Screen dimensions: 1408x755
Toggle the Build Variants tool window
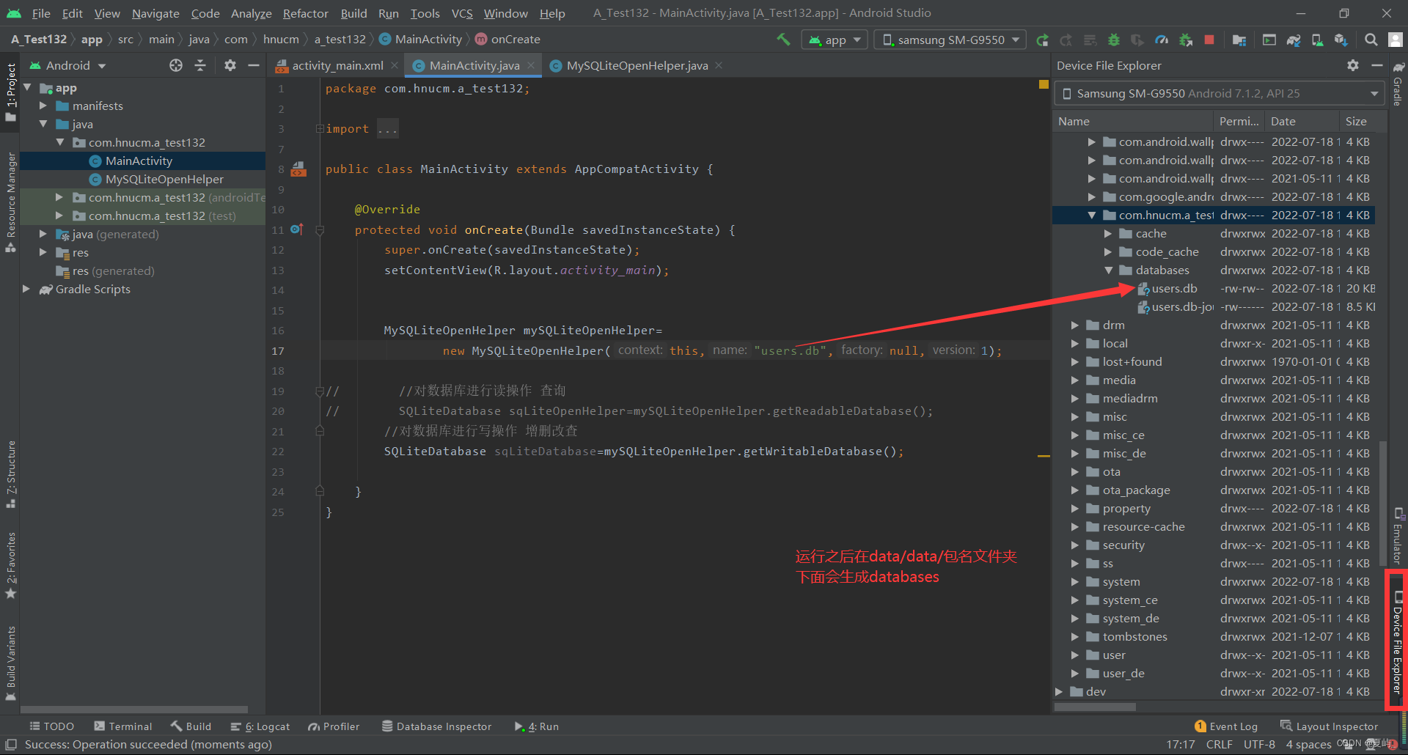pos(10,663)
